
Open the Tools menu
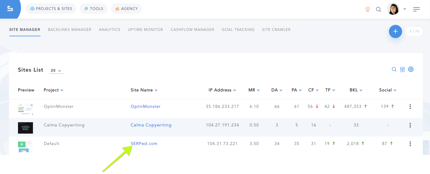(94, 9)
